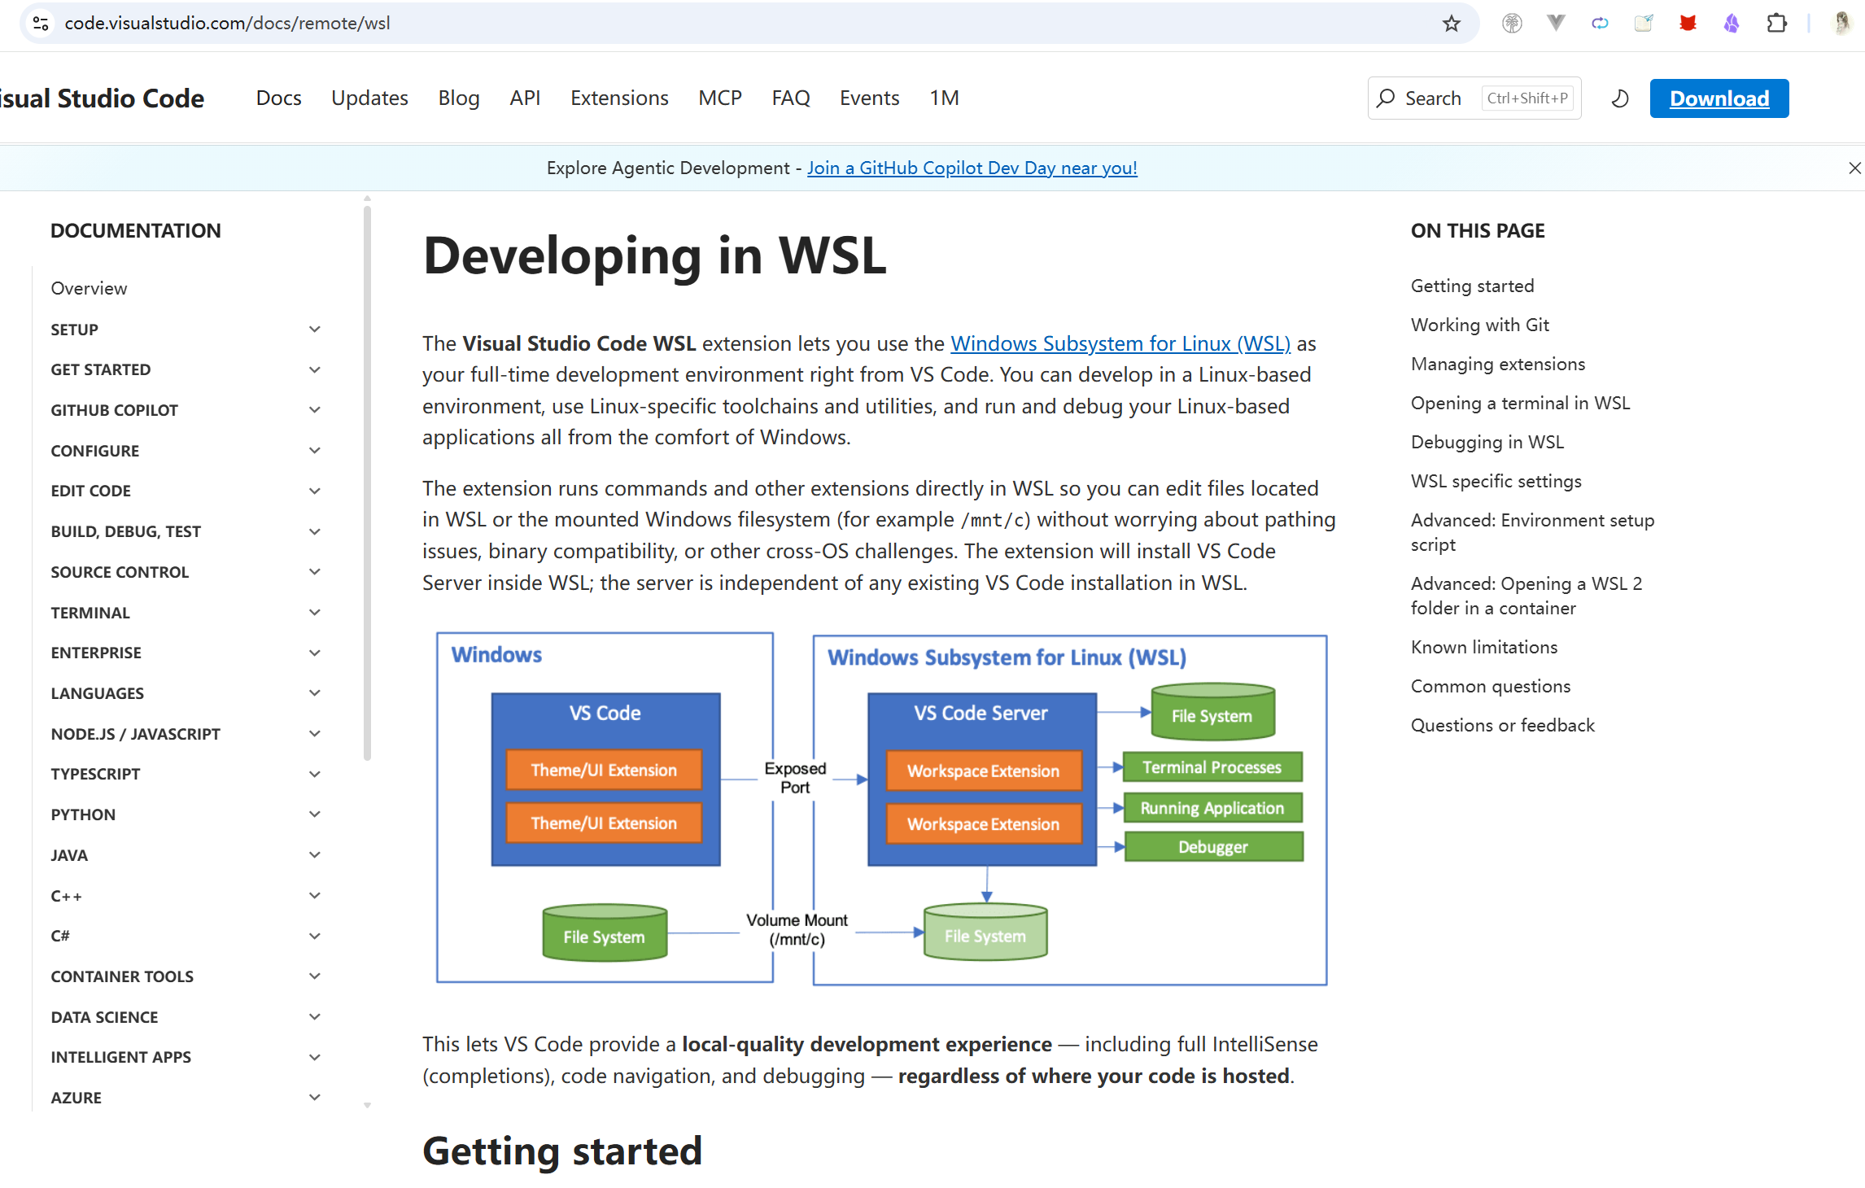Open the Windows Subsystem for Linux (WSL) hyperlink
The width and height of the screenshot is (1865, 1188).
(1120, 343)
